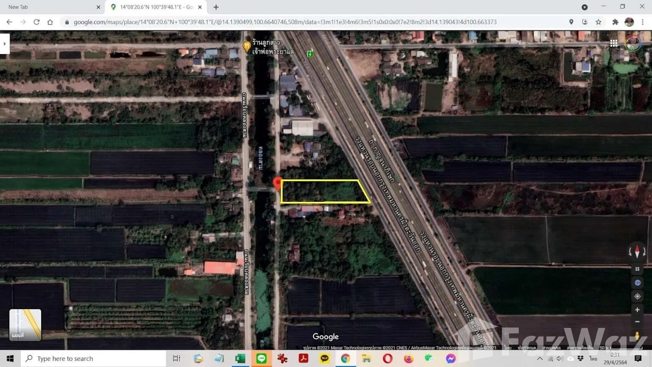This screenshot has width=652, height=367.
Task: Reset map orientation using the compass
Action: click(x=637, y=252)
